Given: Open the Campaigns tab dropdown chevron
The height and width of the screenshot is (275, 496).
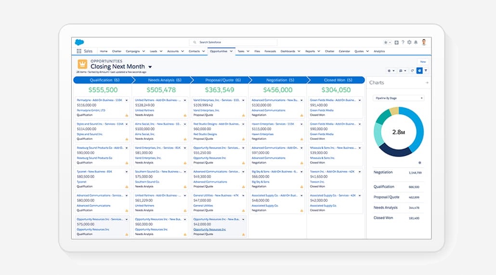Looking at the screenshot, I should 144,51.
